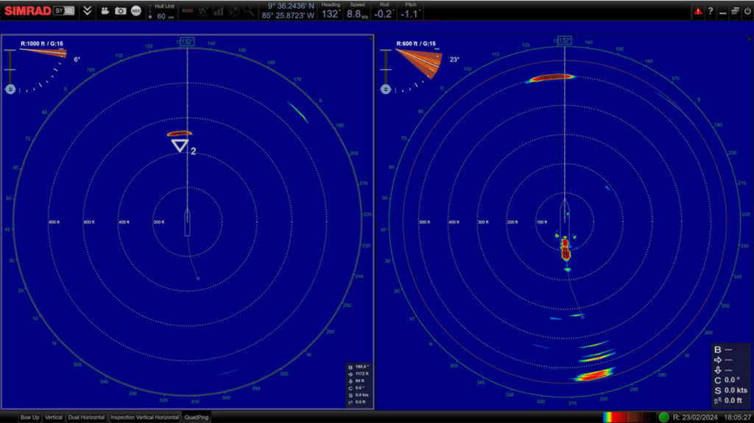Click the Roll -0.2° readout
Image resolution: width=754 pixels, height=423 pixels.
click(383, 12)
